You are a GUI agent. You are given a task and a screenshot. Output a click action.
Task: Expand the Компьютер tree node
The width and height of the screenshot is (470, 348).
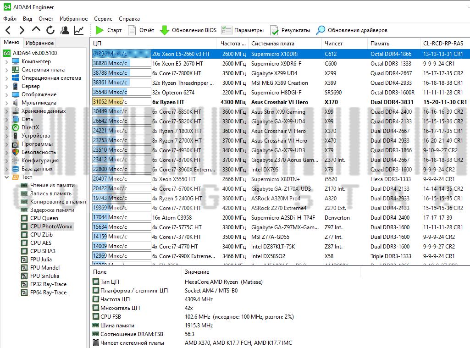pyautogui.click(x=6, y=62)
